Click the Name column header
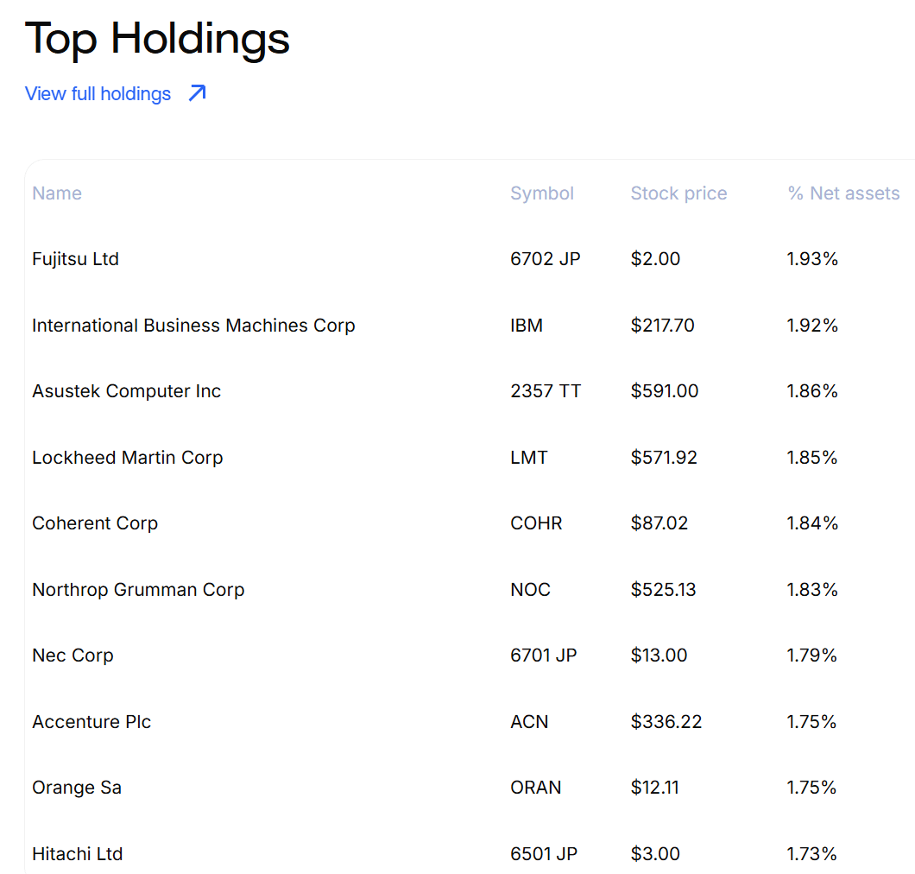 tap(57, 193)
